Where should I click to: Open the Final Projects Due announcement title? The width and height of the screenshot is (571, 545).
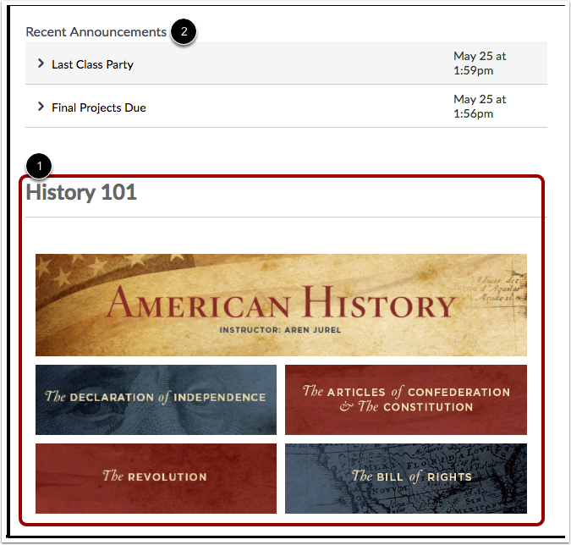click(99, 107)
